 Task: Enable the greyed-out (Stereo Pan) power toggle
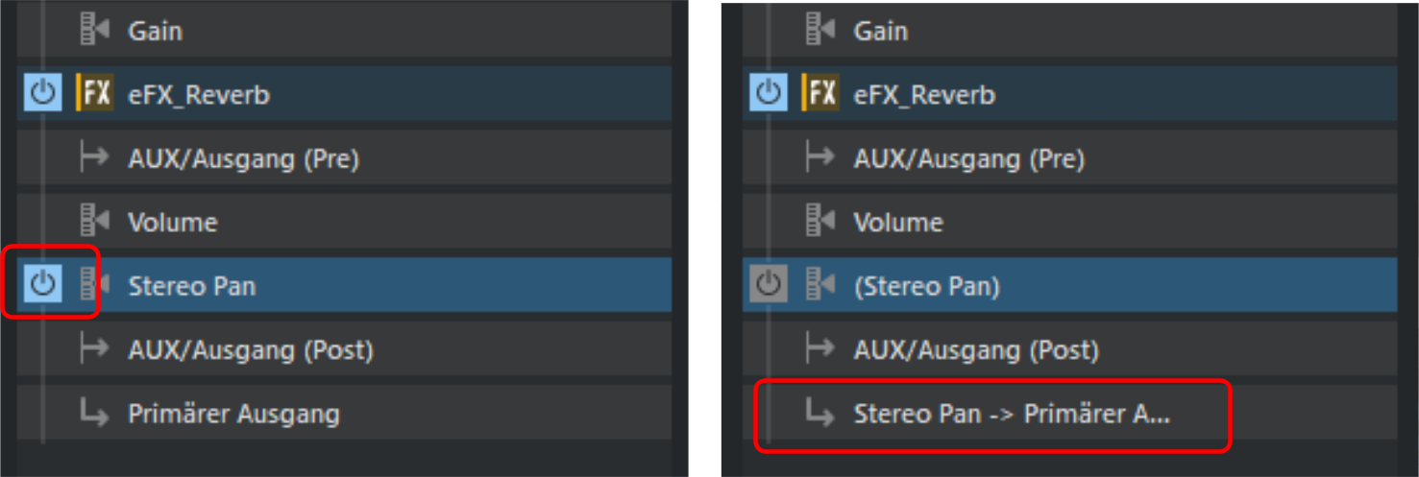[767, 285]
